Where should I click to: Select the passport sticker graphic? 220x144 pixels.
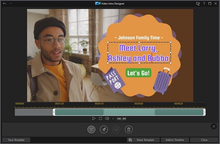(x=115, y=80)
